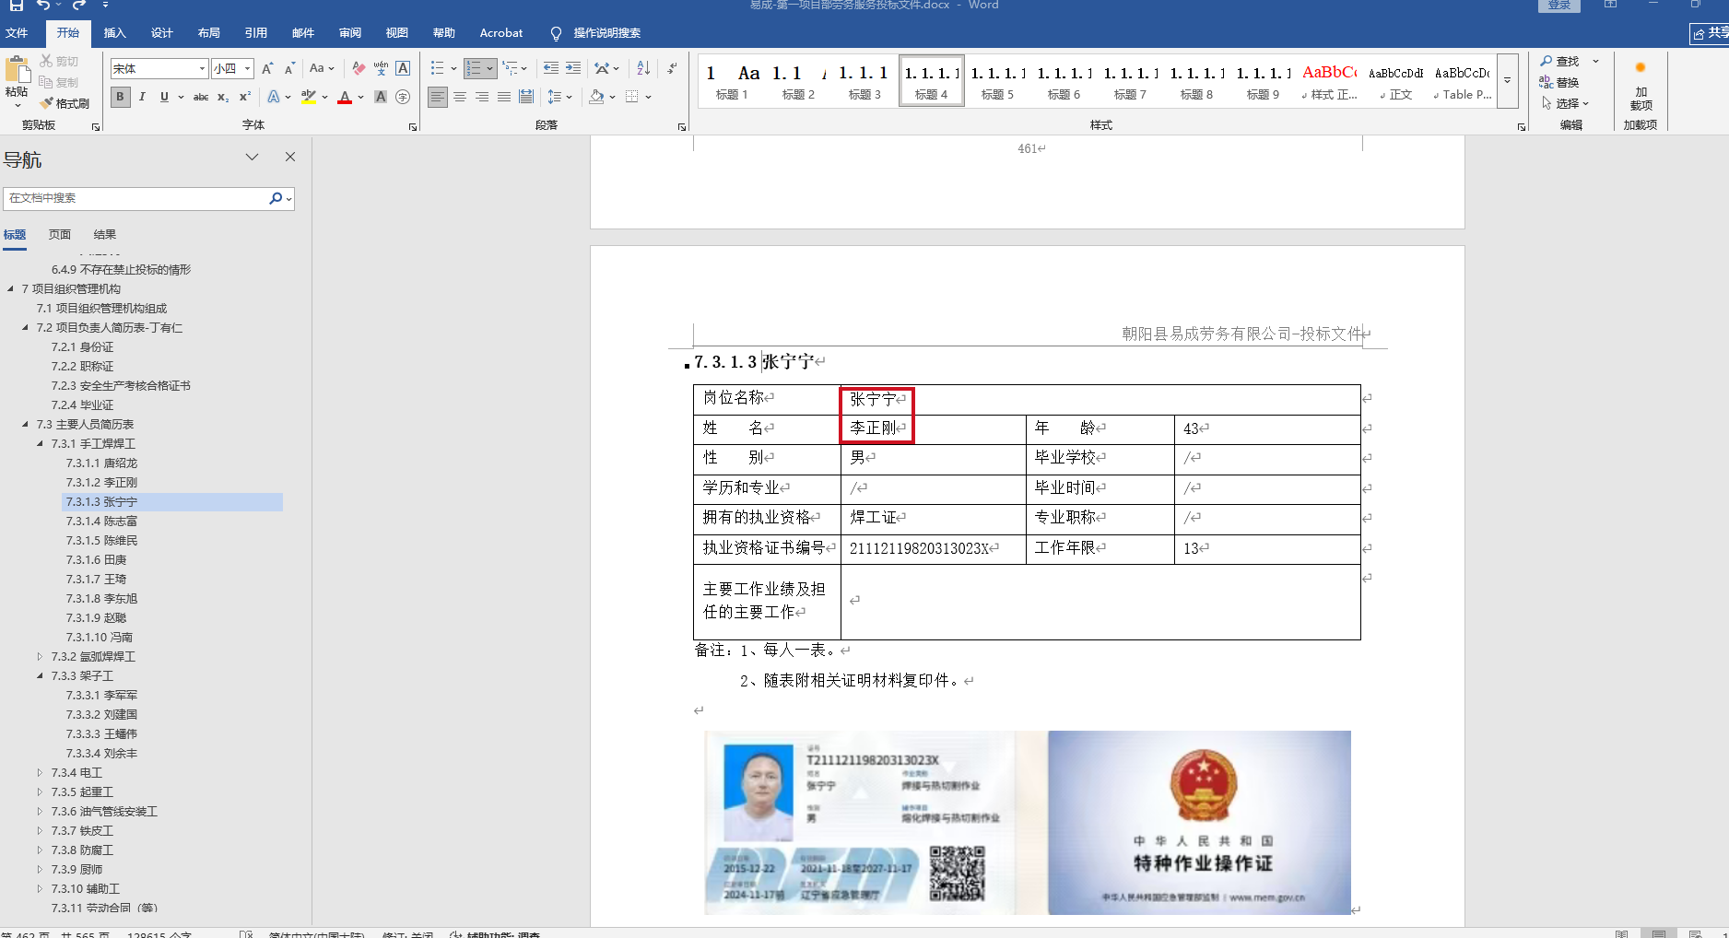Apply a numbered list
This screenshot has width=1729, height=938.
pyautogui.click(x=474, y=68)
